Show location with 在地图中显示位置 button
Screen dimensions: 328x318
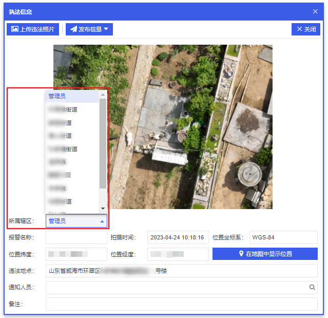coord(265,254)
